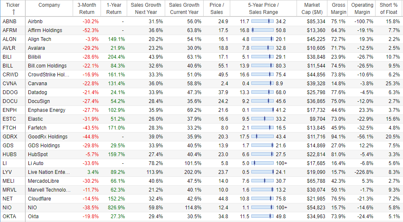Click the Airbnb company name
Image resolution: width=403 pixels, height=222 pixels.
pyautogui.click(x=35, y=22)
